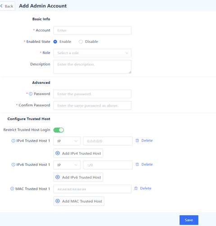Screen dimensions: 216x226
Task: Click trash icon for IPv4 Trusted Host 1
Action: pyautogui.click(x=137, y=140)
